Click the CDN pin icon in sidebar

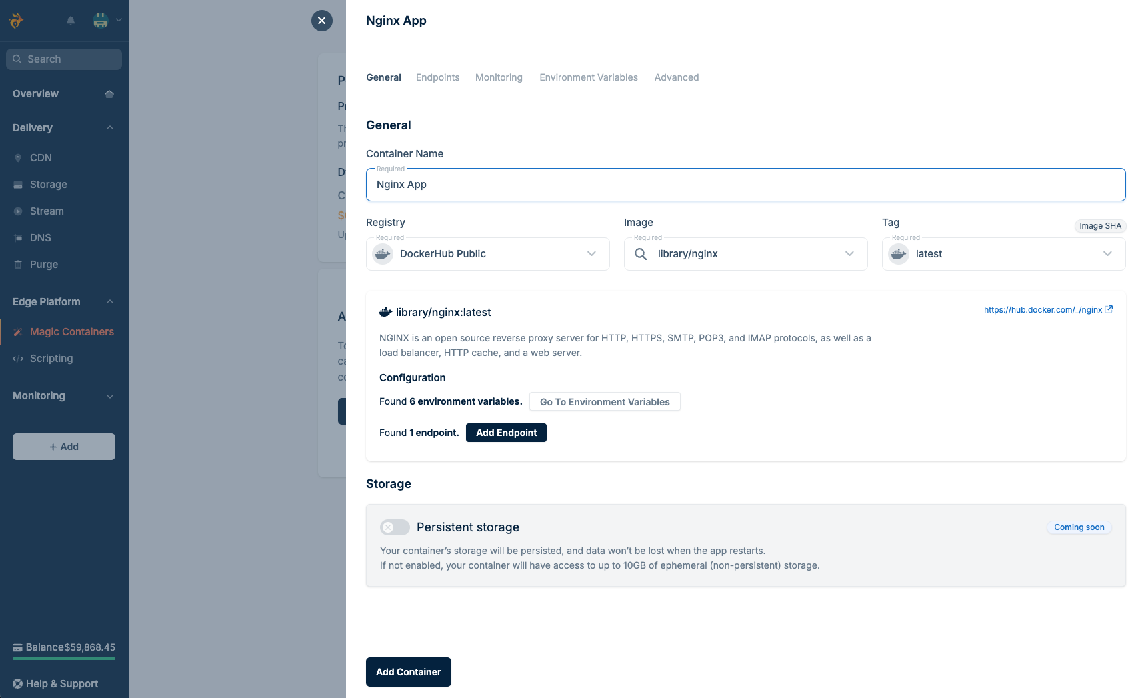click(18, 158)
